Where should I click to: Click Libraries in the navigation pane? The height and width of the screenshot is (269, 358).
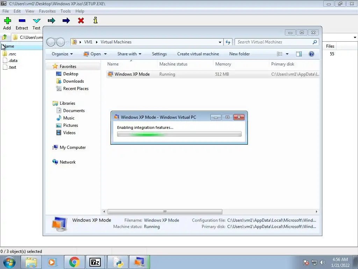[67, 103]
